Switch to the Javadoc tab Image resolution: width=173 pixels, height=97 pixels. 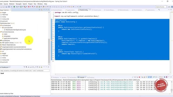point(63,77)
